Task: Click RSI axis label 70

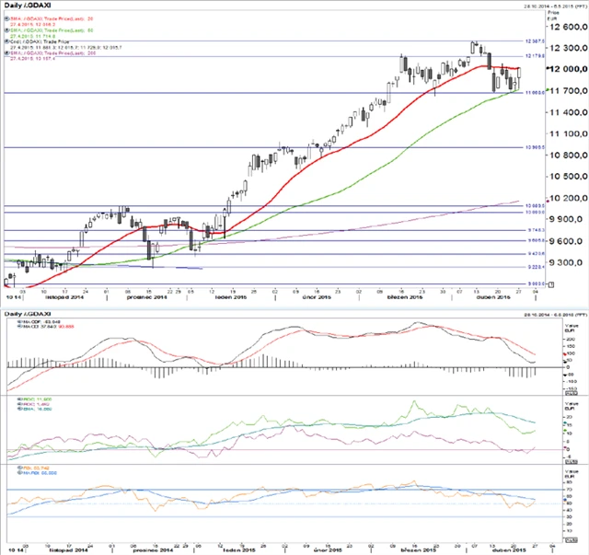Action: (570, 490)
